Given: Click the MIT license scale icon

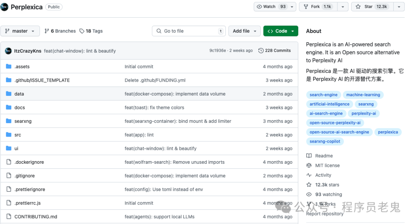Looking at the screenshot, I should click(309, 165).
